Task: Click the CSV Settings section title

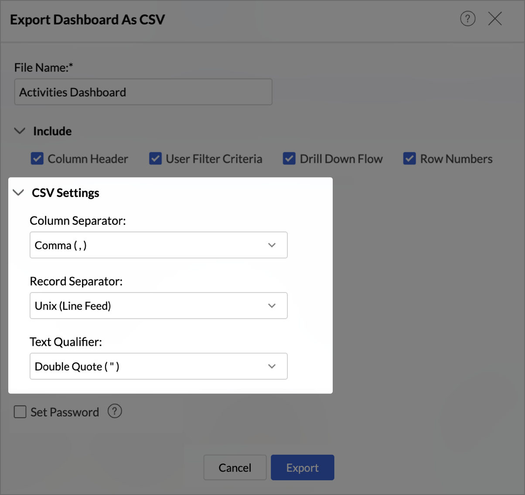Action: pos(65,193)
